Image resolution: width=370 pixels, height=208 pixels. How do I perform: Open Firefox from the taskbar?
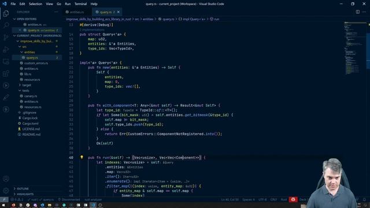click(x=13, y=205)
